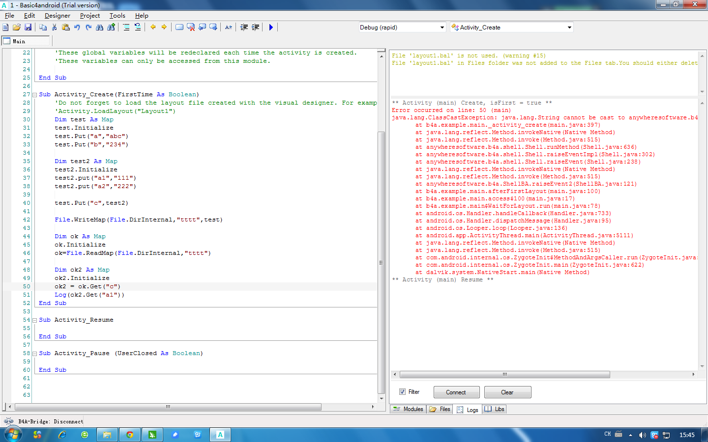Open the Designer menu
The width and height of the screenshot is (708, 442).
click(57, 16)
